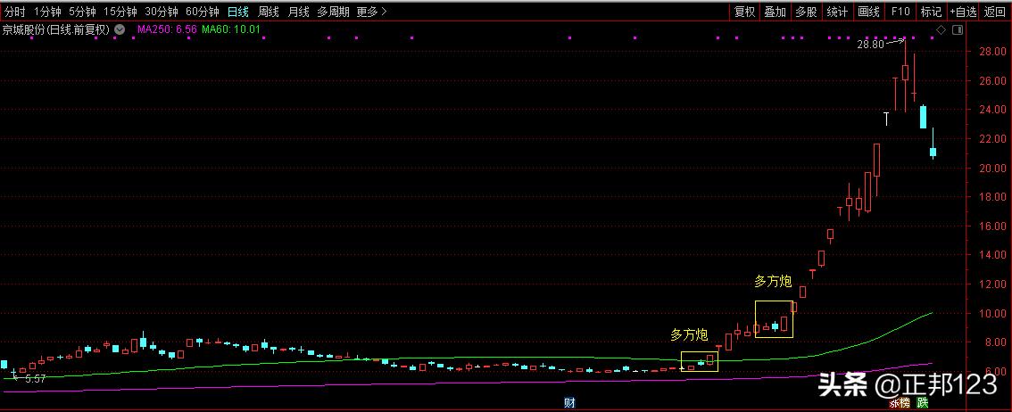Click the blue 财 marker on the timeline
Screen dimensions: 1012x412
click(569, 403)
